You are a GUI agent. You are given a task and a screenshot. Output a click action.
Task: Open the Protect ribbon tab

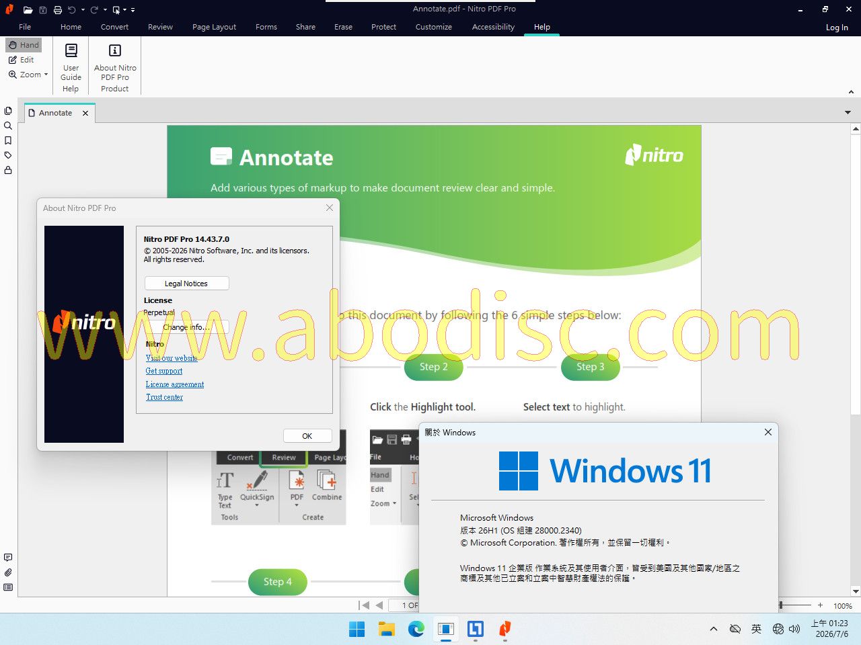tap(383, 27)
